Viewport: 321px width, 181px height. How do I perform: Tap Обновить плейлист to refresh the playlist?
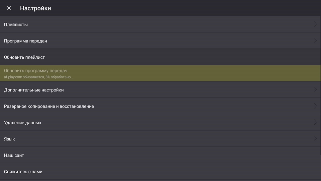click(24, 57)
